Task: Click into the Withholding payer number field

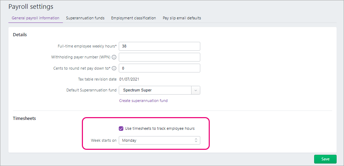Action: click(x=160, y=57)
